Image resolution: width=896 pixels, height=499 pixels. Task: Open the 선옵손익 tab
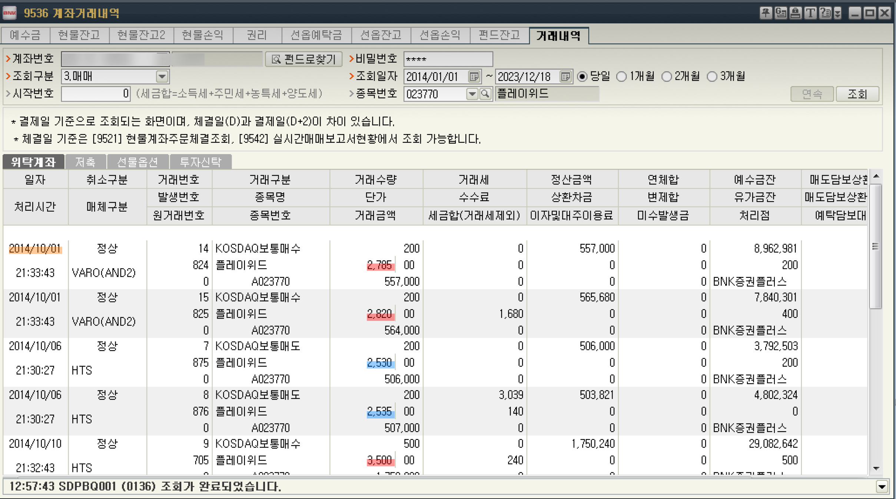pyautogui.click(x=440, y=35)
